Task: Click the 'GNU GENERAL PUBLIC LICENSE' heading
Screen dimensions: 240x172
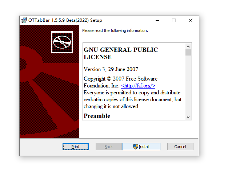Action: click(x=121, y=53)
